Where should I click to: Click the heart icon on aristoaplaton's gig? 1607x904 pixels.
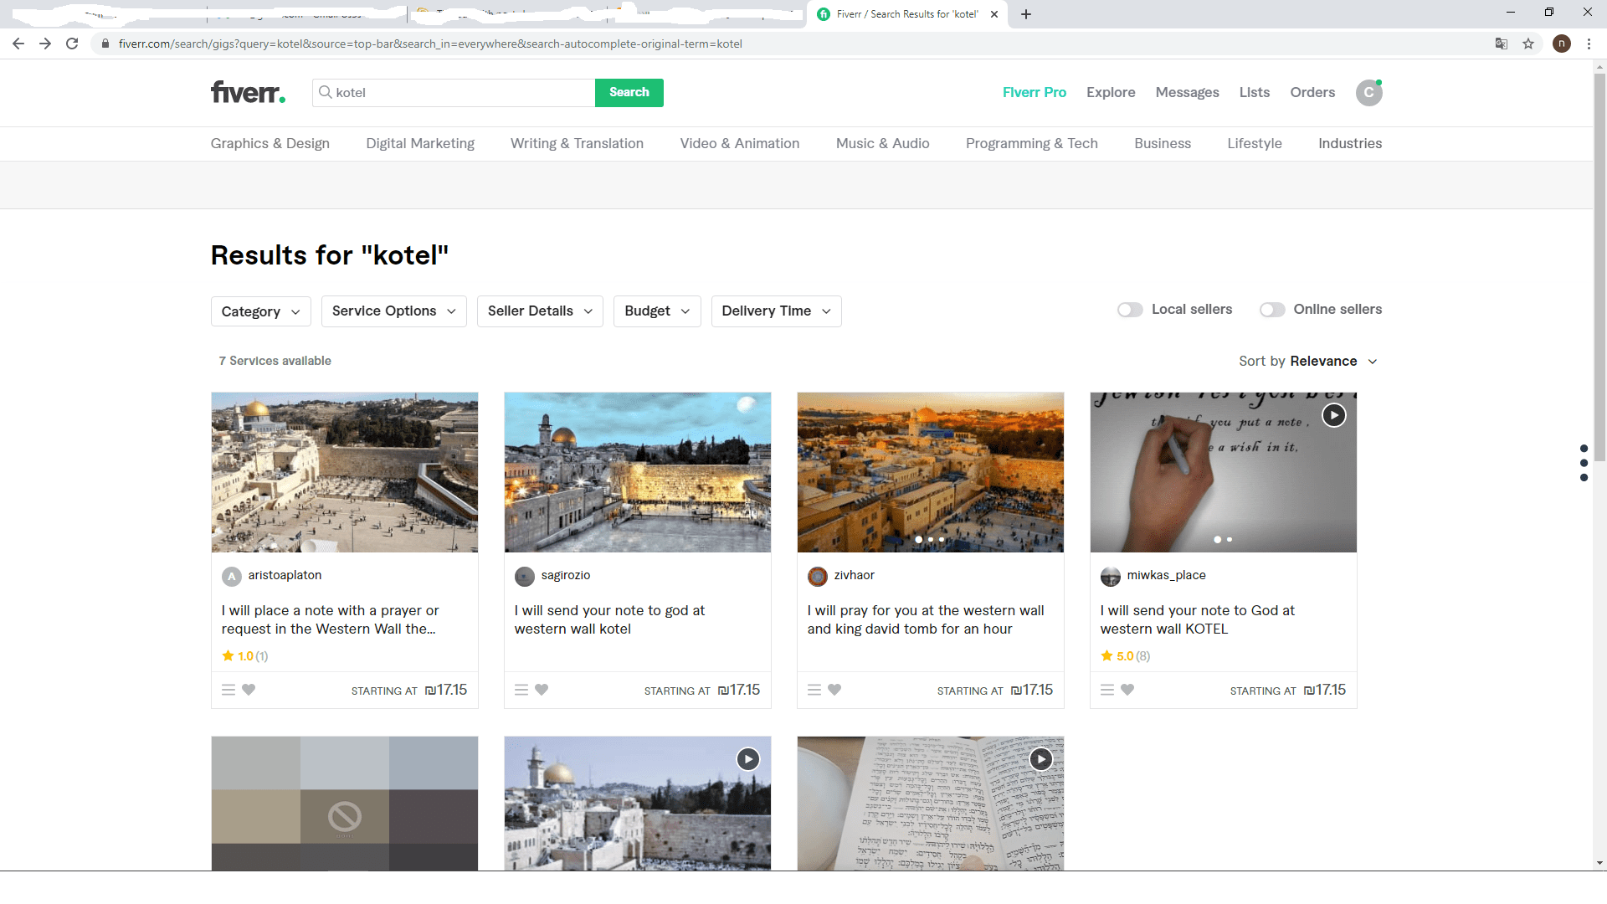[x=249, y=690]
